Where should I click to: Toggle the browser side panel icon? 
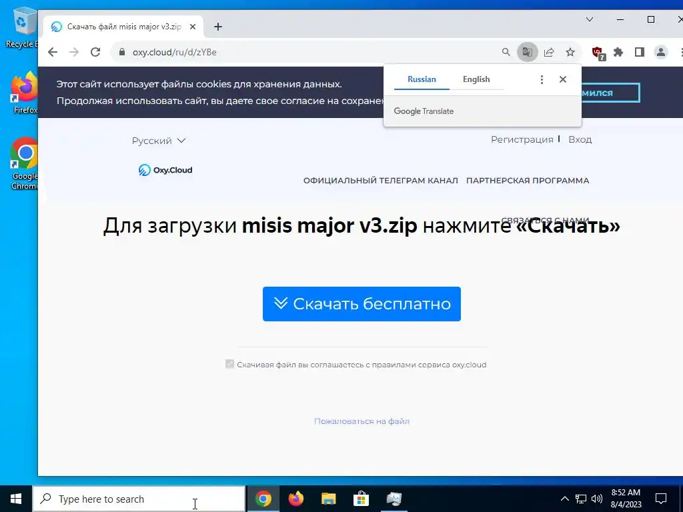[x=640, y=52]
